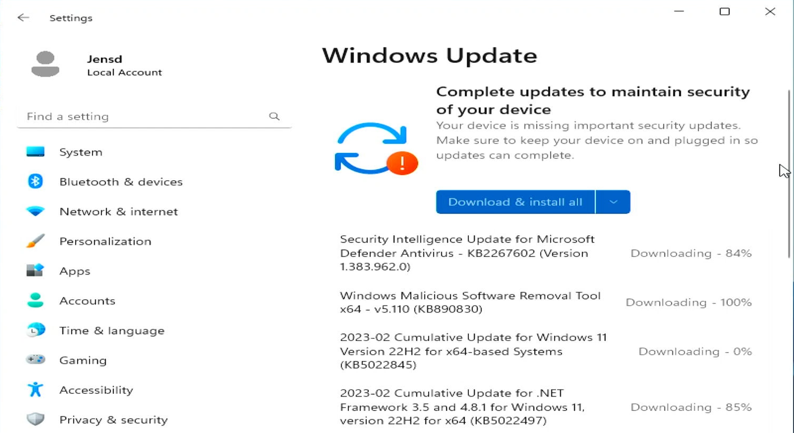The height and width of the screenshot is (433, 794).
Task: Click the search magnifier icon
Action: (274, 116)
